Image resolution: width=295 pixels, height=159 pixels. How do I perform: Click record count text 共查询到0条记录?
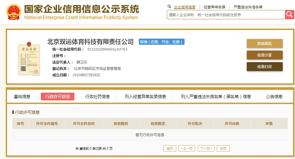(x=89, y=148)
